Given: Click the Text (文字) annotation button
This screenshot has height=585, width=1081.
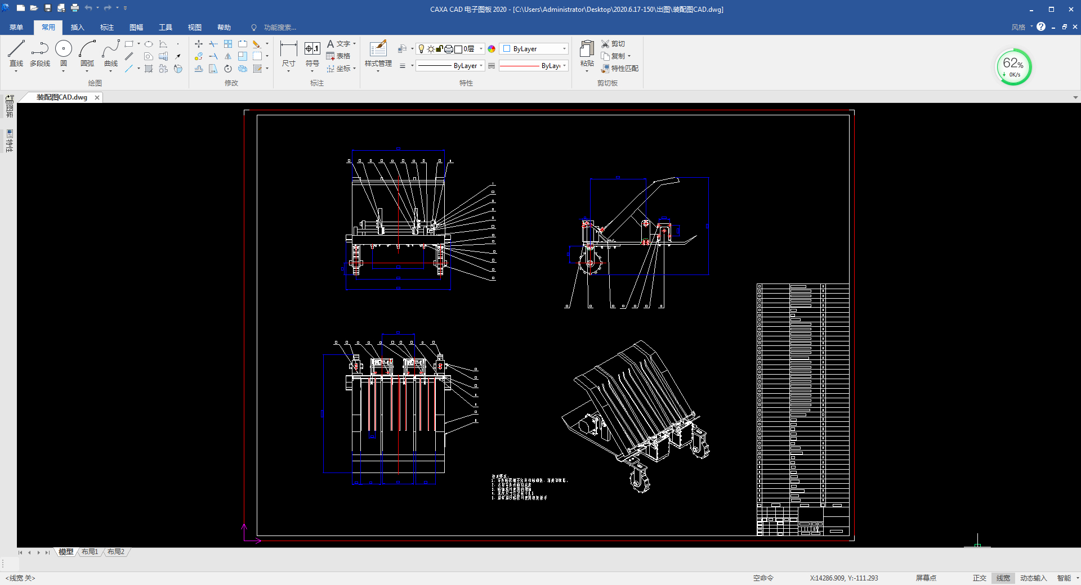Looking at the screenshot, I should (340, 44).
